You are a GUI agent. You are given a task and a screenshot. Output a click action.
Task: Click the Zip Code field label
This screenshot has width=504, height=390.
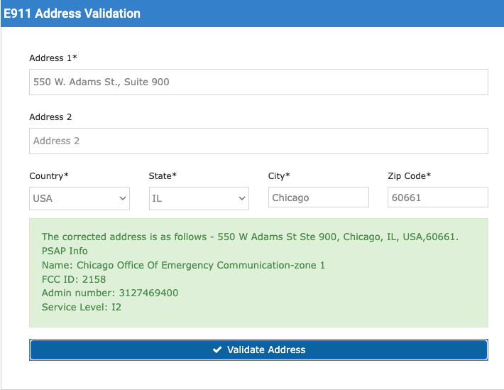point(409,175)
